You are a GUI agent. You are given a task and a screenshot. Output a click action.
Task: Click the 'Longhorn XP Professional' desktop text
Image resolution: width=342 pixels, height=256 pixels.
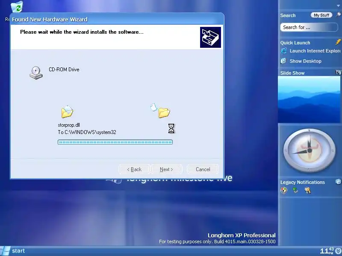click(242, 236)
